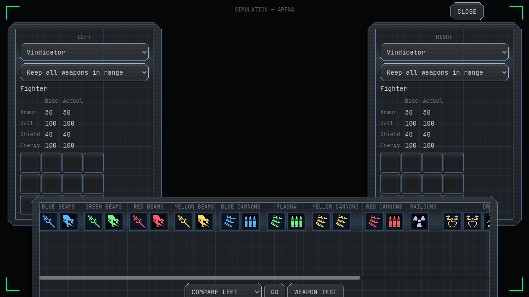This screenshot has width=529, height=297.
Task: Click the CLOSE button
Action: tap(467, 11)
